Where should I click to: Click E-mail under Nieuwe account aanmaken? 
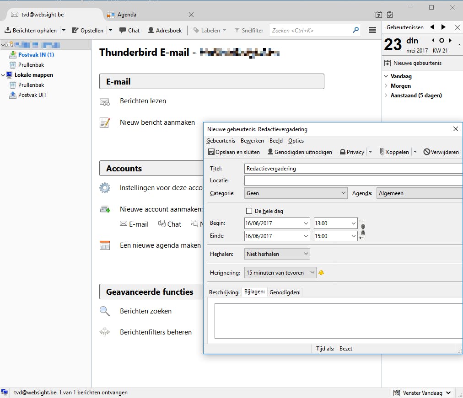coord(135,224)
